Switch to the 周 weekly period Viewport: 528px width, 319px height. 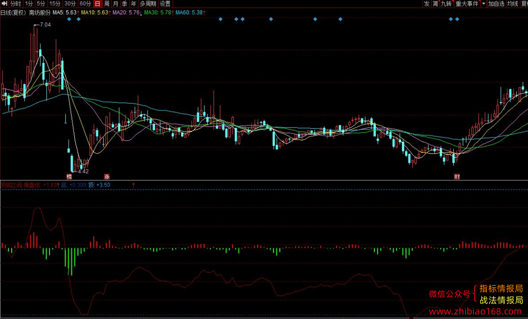tap(107, 4)
